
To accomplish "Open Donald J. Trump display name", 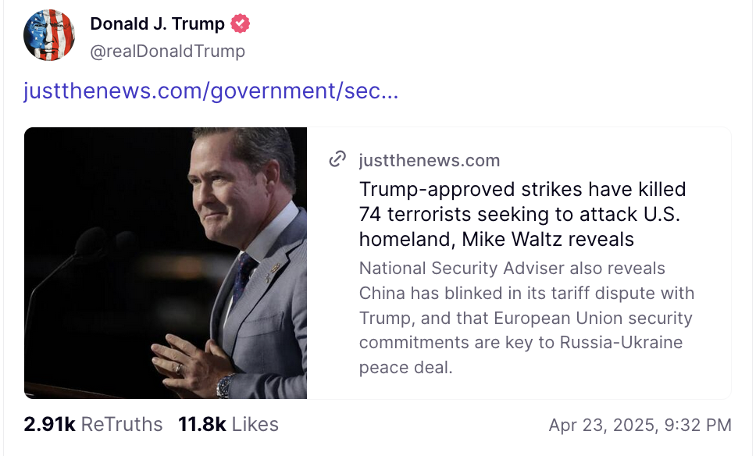I will [x=157, y=24].
